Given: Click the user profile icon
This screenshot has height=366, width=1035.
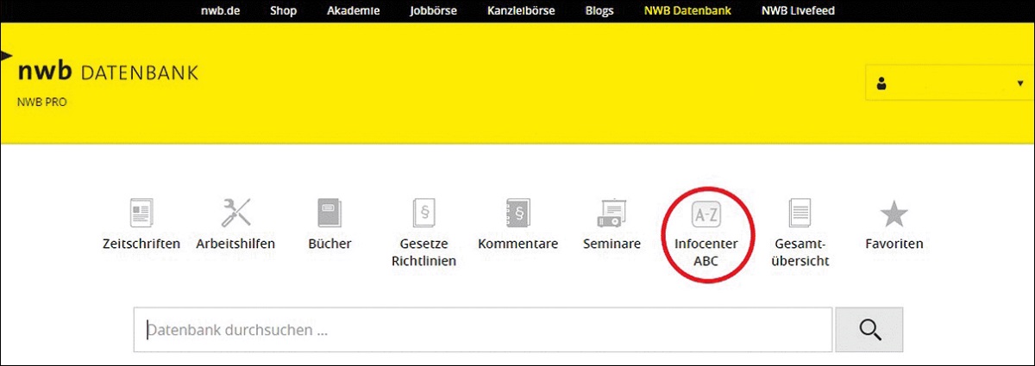Looking at the screenshot, I should (881, 84).
